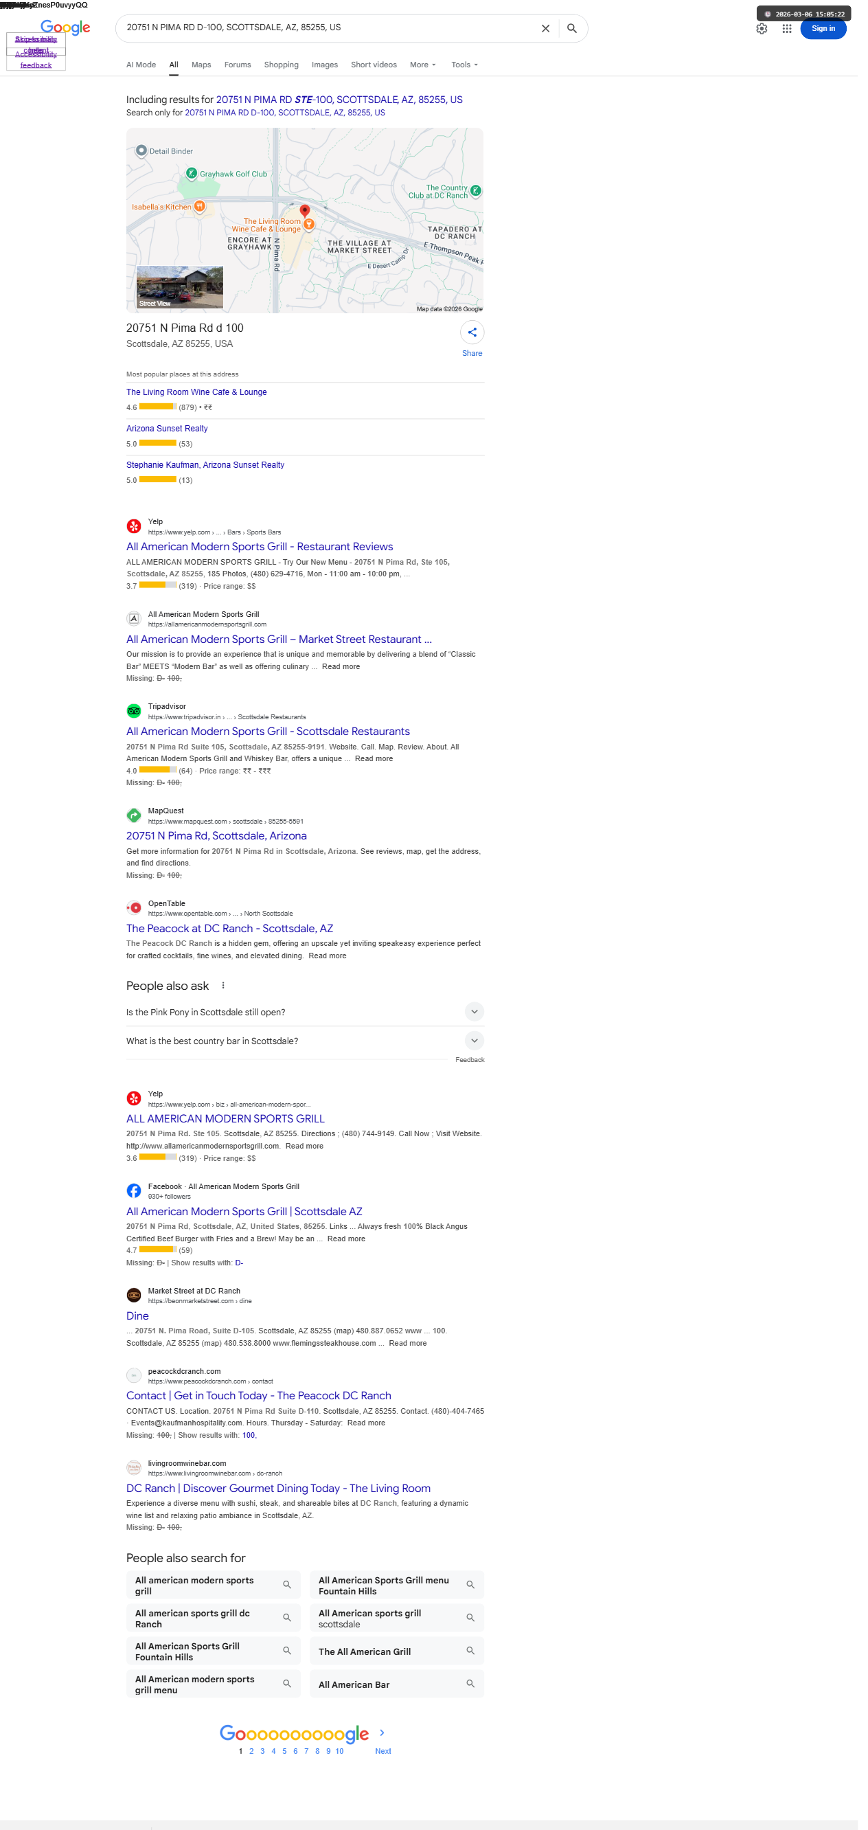Open 'The Peacock at DC Ranch - Scottsdale, AZ' result
Image resolution: width=868 pixels, height=1830 pixels.
point(232,939)
